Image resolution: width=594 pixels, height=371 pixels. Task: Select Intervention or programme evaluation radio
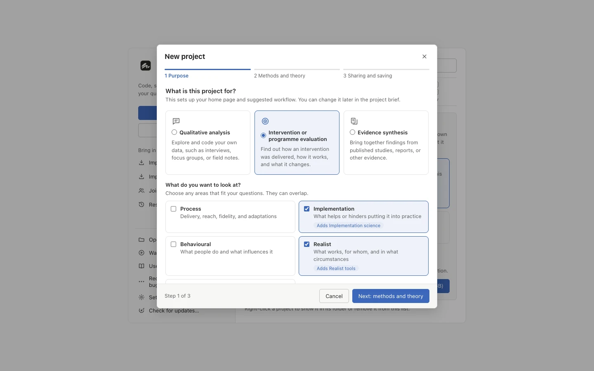[x=263, y=136]
